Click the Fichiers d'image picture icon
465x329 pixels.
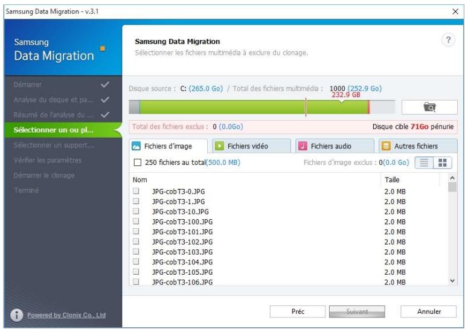(x=136, y=146)
